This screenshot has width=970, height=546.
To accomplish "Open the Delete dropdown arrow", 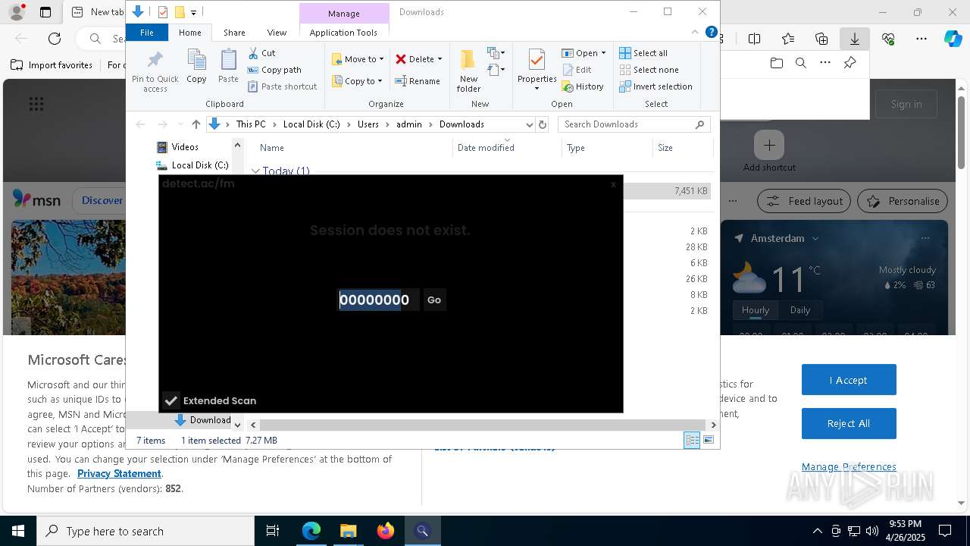I will pyautogui.click(x=440, y=59).
